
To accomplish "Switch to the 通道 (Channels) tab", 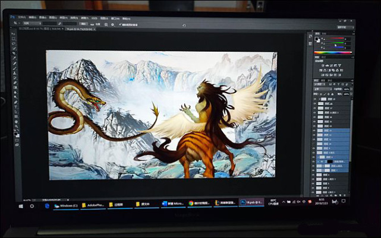I will click(323, 80).
